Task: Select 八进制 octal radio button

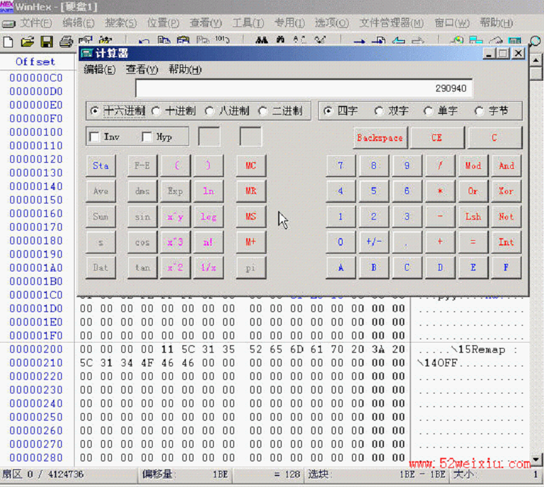Action: point(209,111)
